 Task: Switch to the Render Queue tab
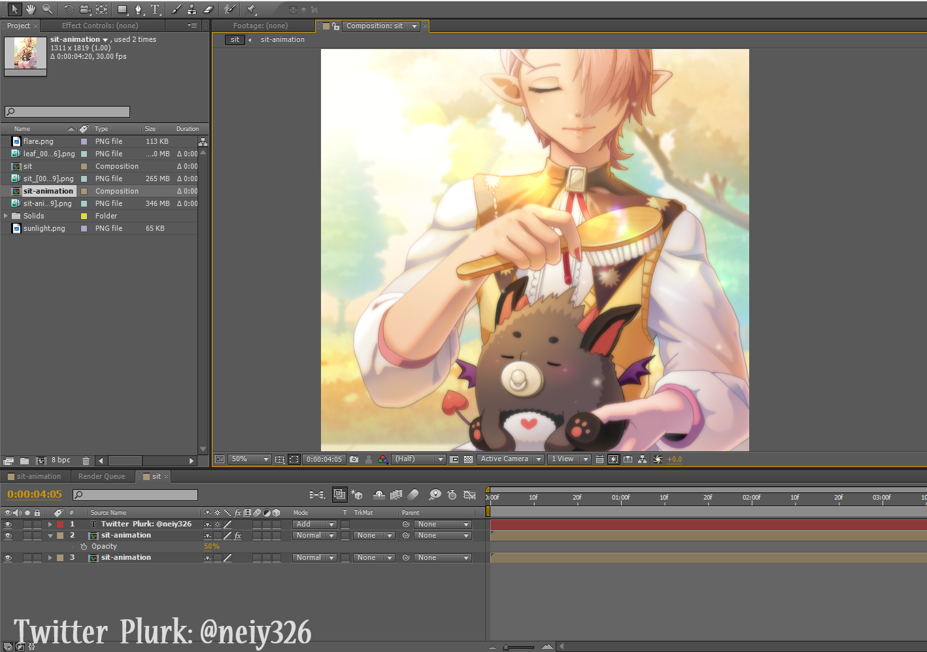pyautogui.click(x=101, y=476)
